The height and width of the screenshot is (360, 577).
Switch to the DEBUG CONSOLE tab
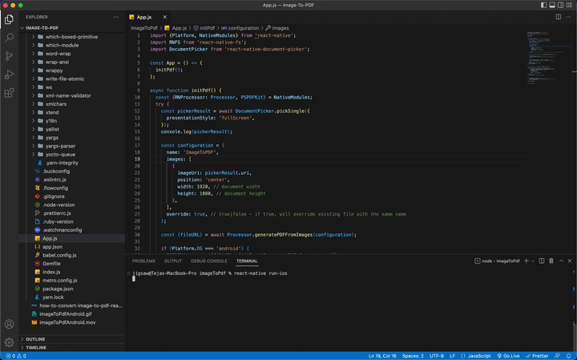[x=209, y=261]
